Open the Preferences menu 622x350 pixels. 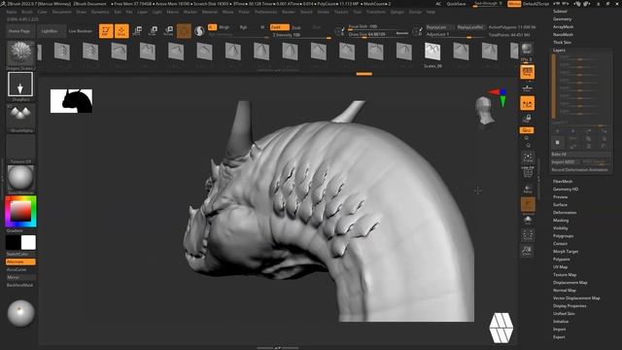tap(265, 12)
